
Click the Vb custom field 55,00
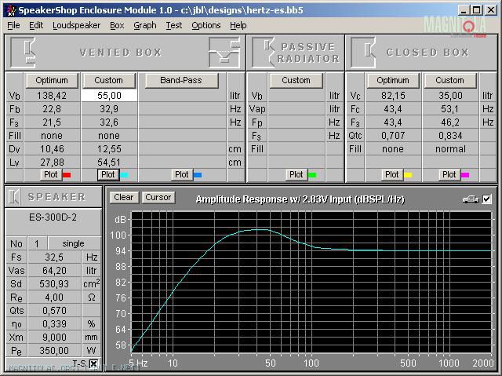coord(109,96)
